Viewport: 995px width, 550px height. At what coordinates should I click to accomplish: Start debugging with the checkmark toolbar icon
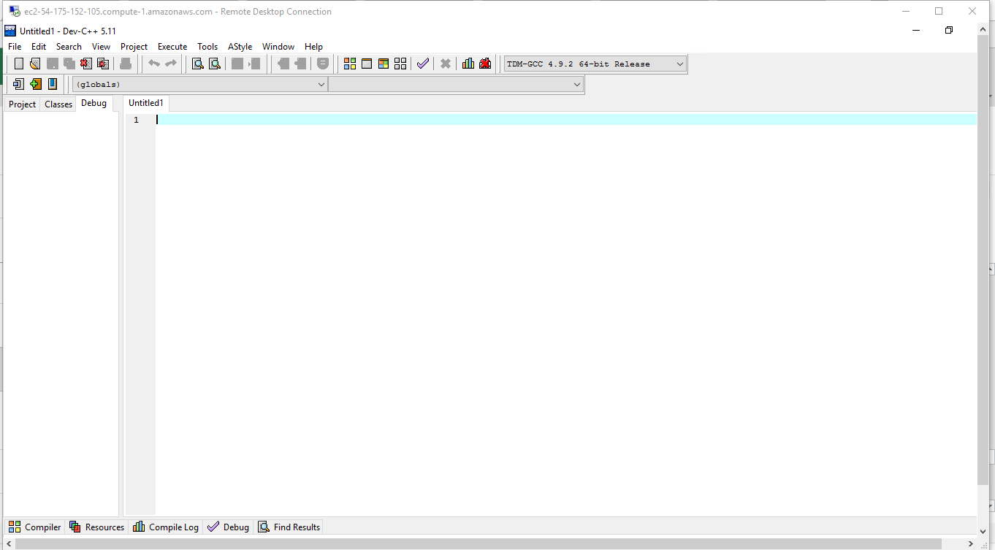[x=423, y=64]
